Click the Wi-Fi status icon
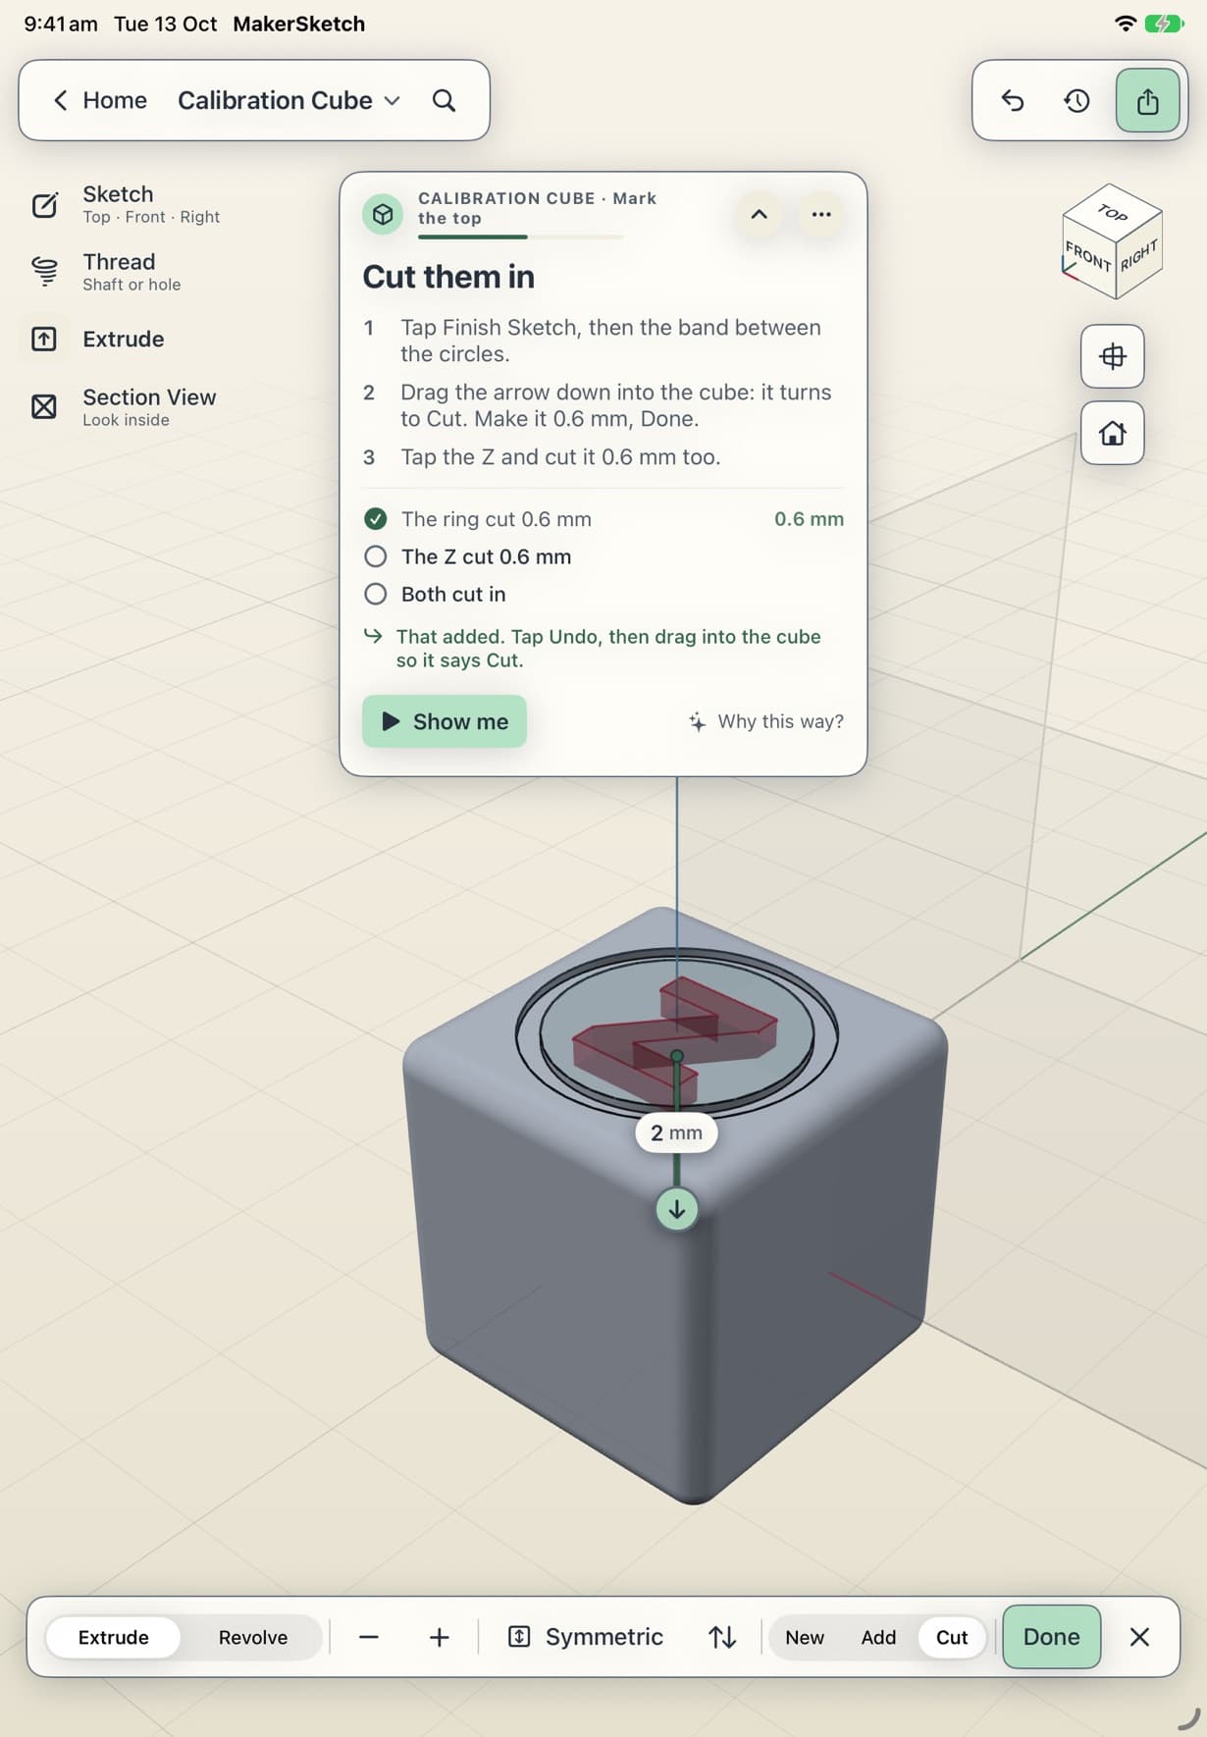Viewport: 1207px width, 1737px height. coord(1126,24)
